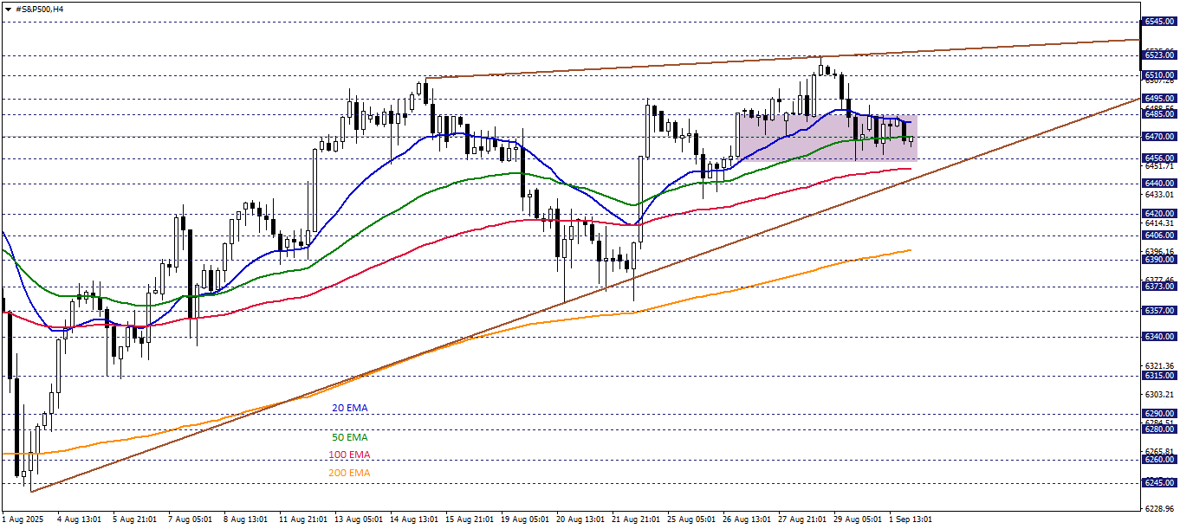Click the 8 Aug 13:01 time label
This screenshot has width=1180, height=529.
pyautogui.click(x=245, y=519)
